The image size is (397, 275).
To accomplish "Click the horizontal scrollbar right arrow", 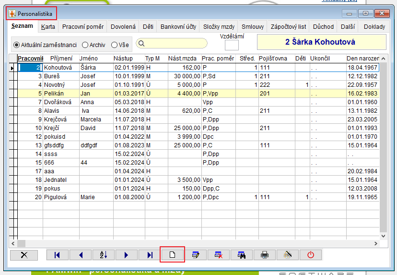I will (x=376, y=244).
